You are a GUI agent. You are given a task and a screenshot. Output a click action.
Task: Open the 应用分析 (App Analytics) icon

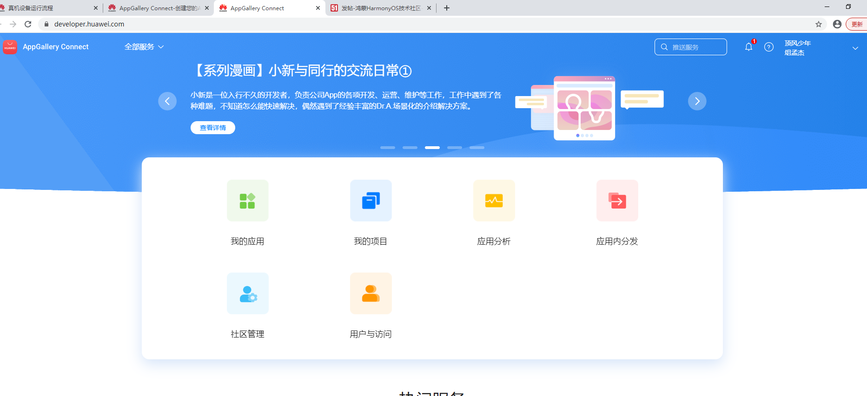(494, 201)
